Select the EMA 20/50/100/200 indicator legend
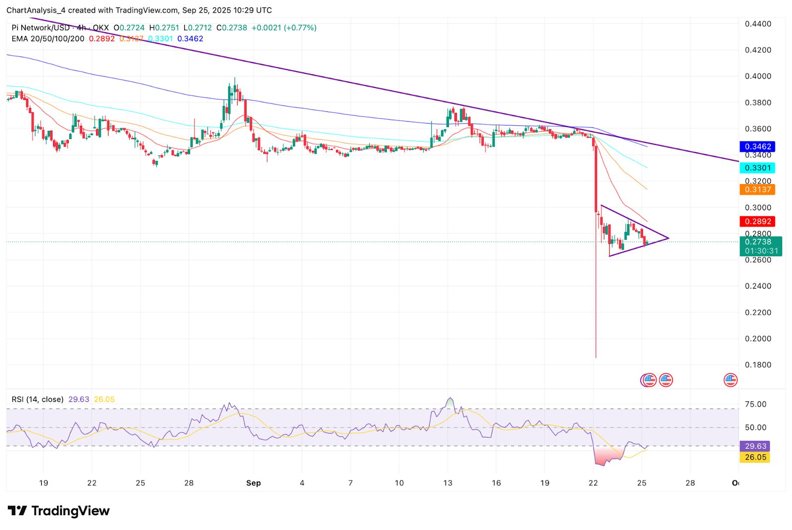The image size is (792, 530). pyautogui.click(x=48, y=39)
